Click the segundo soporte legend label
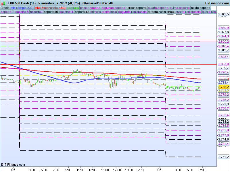This screenshot has height=172, width=230. coord(114,8)
